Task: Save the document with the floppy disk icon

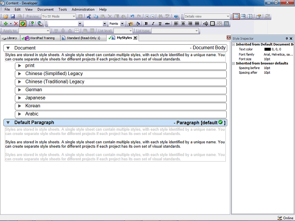Action: coord(12,17)
